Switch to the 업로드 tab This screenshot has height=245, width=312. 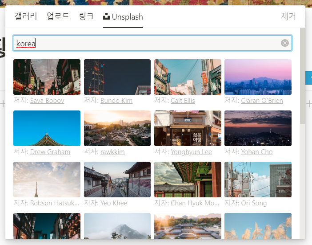click(x=58, y=16)
